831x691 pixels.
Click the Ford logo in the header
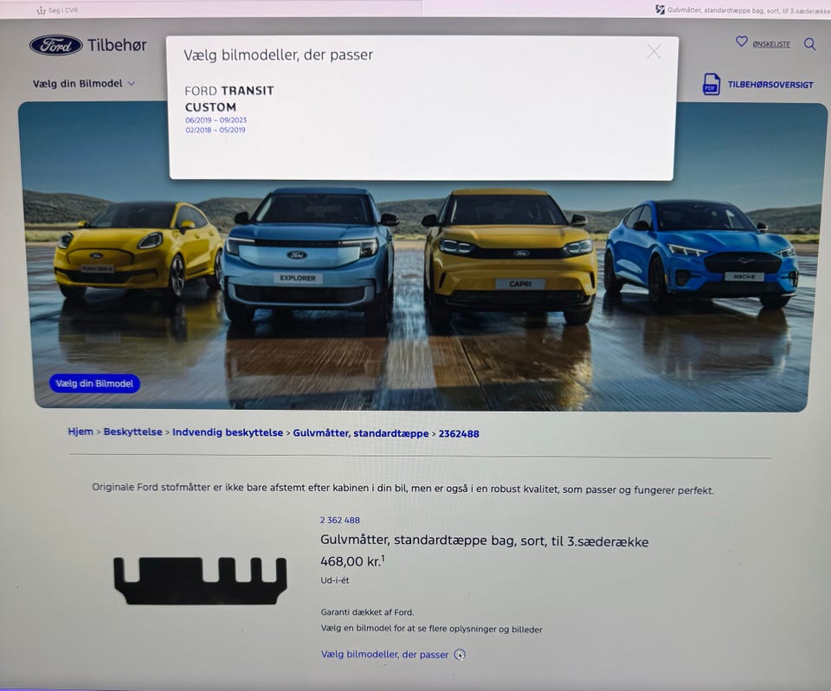pyautogui.click(x=54, y=44)
